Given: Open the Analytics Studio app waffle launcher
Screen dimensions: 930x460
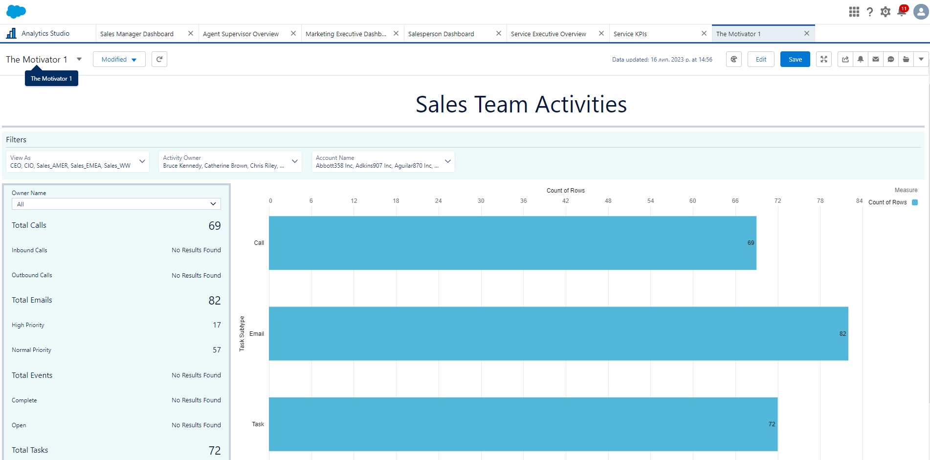Looking at the screenshot, I should 854,11.
